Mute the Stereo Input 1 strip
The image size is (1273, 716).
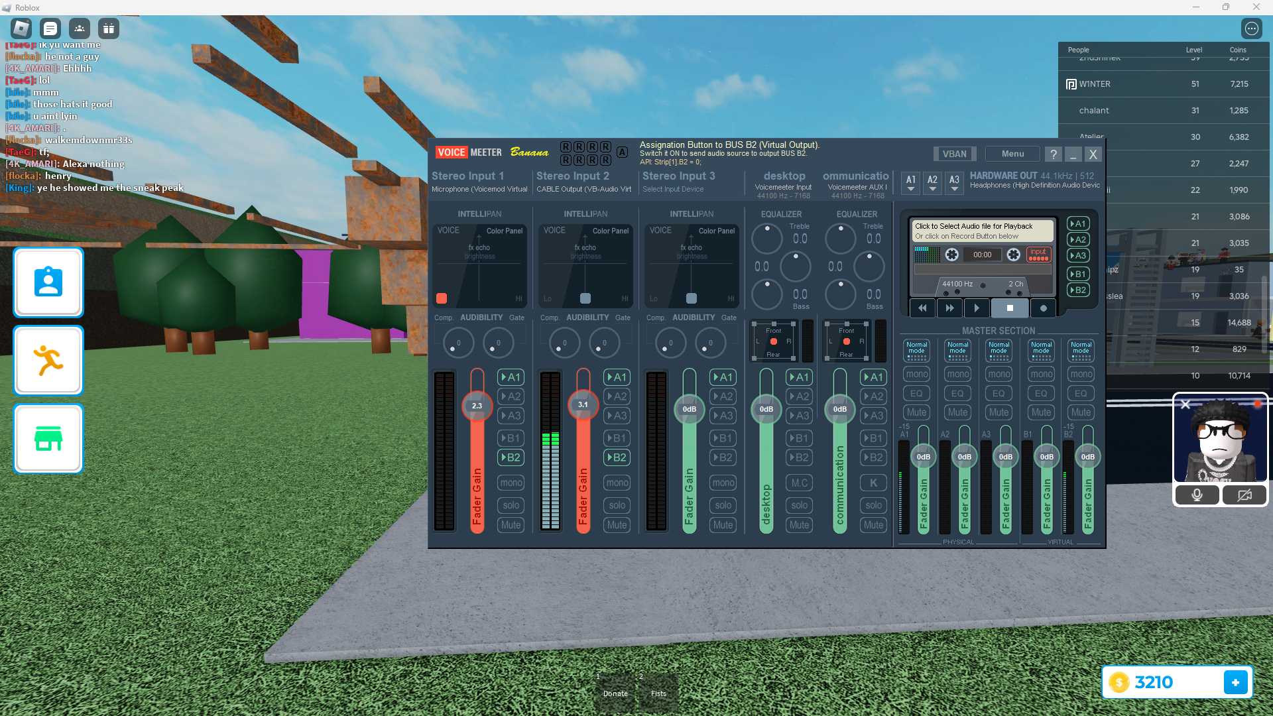click(511, 525)
